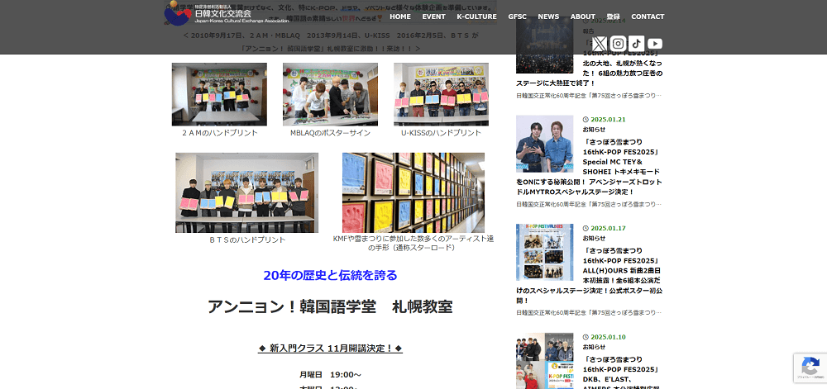Click the clock icon beside 2025.01.10

(586, 337)
